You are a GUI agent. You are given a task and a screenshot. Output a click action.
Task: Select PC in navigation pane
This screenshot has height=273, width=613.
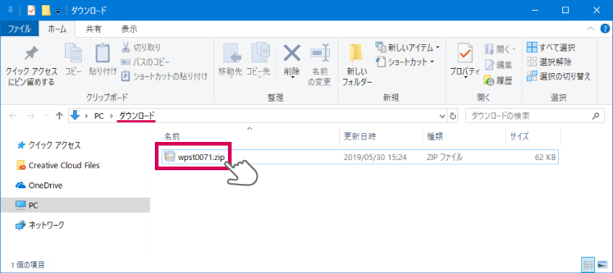point(75,205)
